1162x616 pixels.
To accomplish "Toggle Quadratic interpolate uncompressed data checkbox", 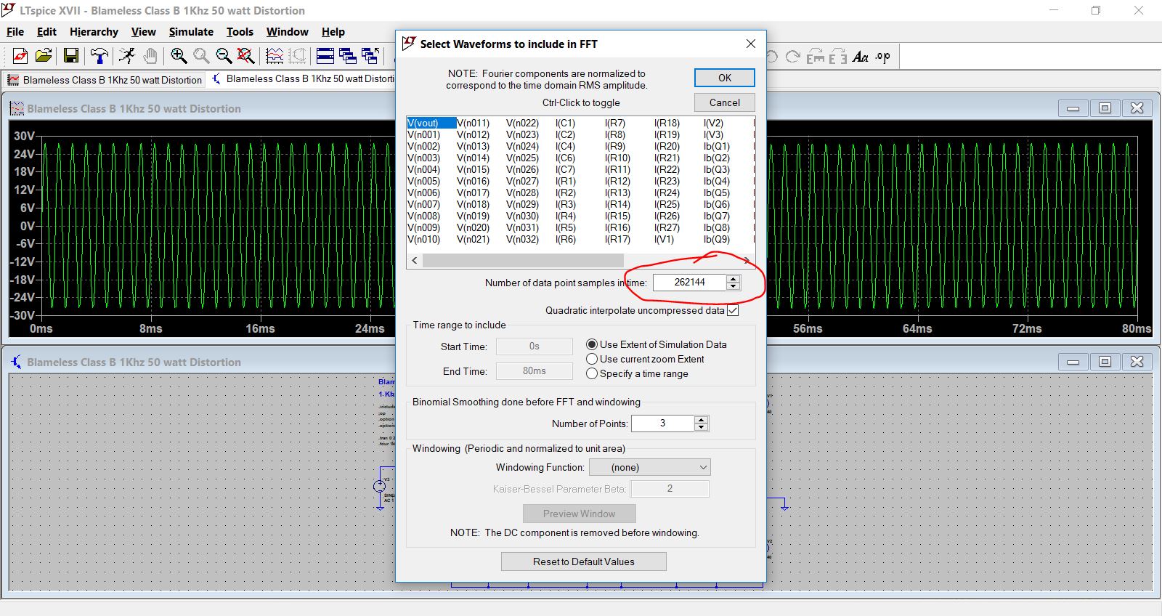I will click(x=733, y=310).
